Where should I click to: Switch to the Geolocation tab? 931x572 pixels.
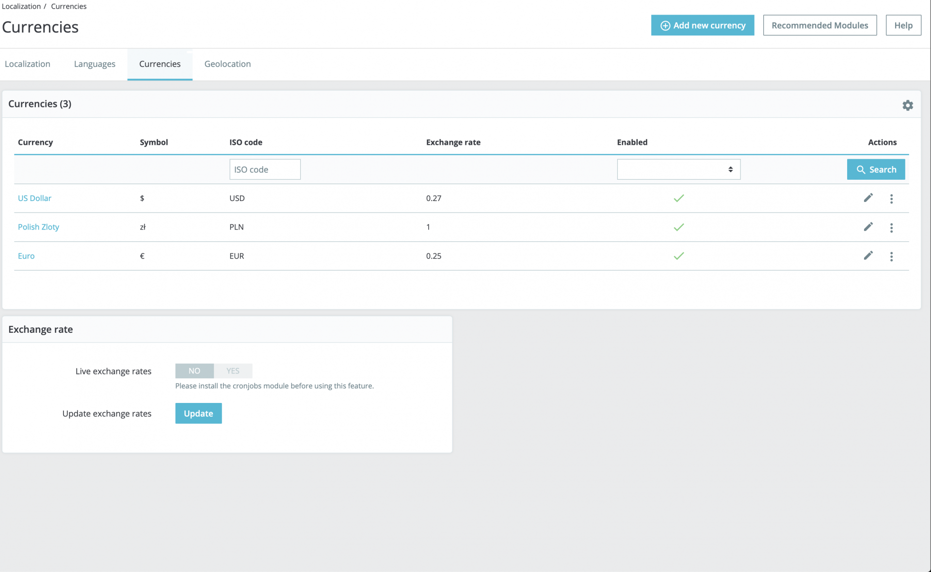pyautogui.click(x=227, y=64)
